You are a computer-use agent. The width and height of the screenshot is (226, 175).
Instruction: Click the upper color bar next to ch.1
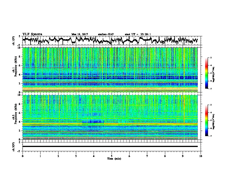pyautogui.click(x=207, y=73)
